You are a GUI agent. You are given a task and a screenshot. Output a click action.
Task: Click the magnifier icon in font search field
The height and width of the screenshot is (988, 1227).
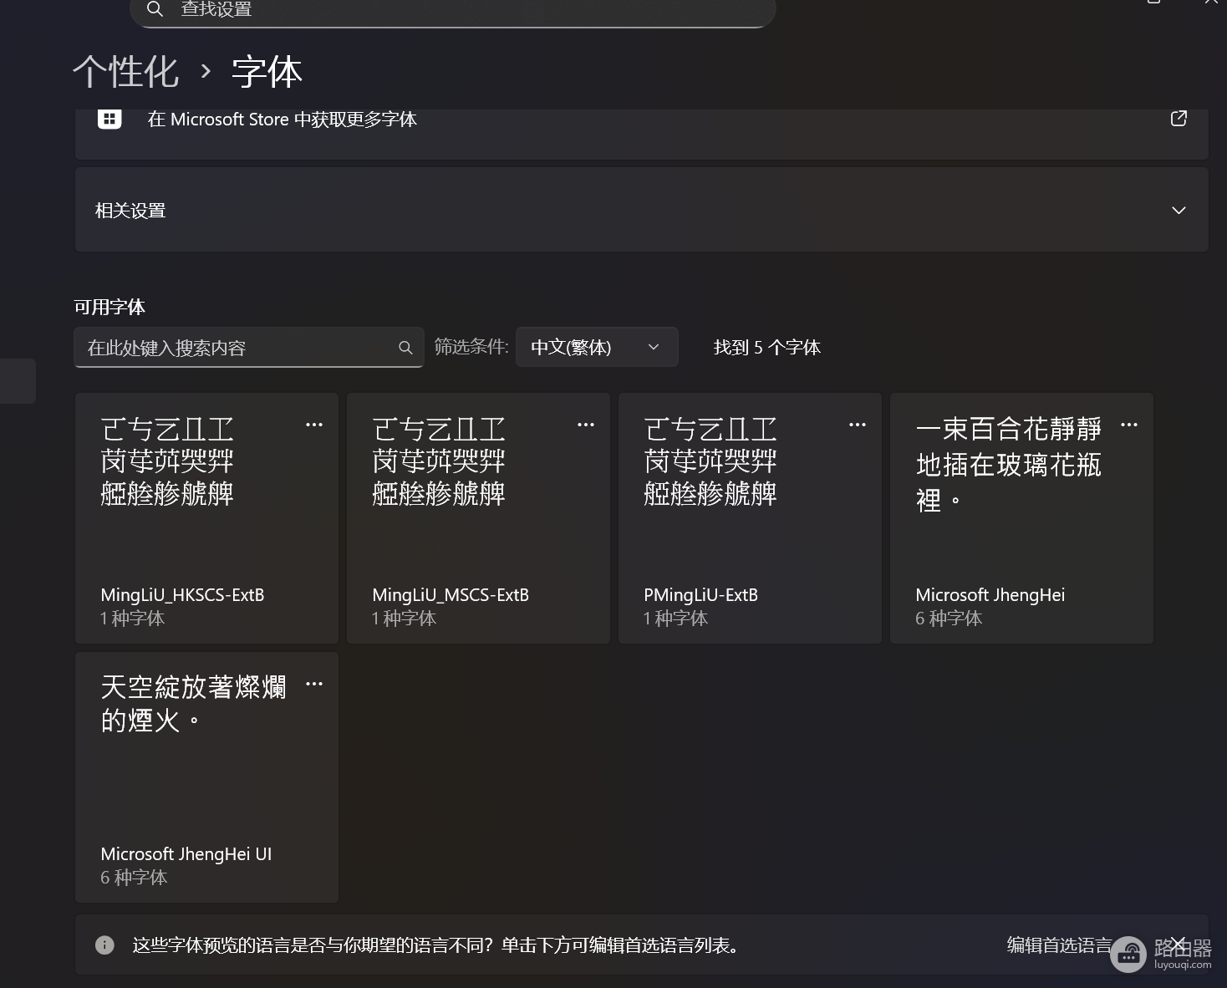coord(405,348)
